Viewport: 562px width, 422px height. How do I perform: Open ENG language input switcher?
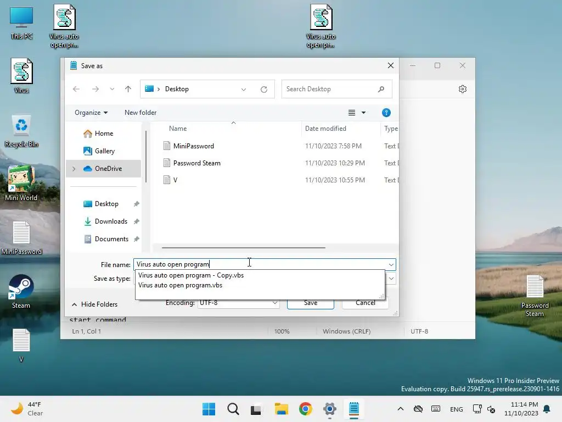click(456, 409)
